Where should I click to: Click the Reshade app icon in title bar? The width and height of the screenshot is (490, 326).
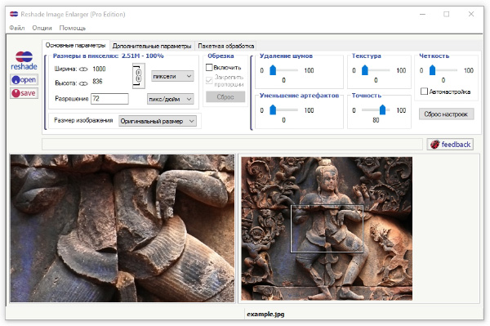click(x=14, y=14)
